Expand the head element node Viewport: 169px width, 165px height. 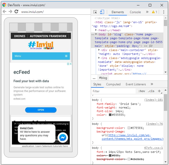click(96, 30)
